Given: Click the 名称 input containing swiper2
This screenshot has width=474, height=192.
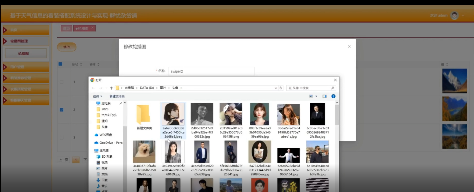Looking at the screenshot, I should 211,71.
